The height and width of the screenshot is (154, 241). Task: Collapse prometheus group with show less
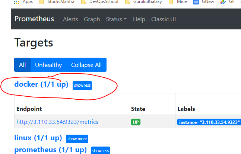tap(101, 151)
